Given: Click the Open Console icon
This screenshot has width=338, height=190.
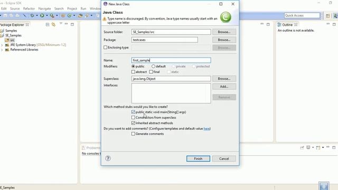Looking at the screenshot, I should (x=318, y=147).
